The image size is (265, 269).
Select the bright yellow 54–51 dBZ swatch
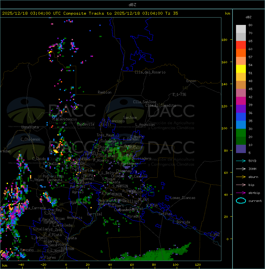(241, 69)
